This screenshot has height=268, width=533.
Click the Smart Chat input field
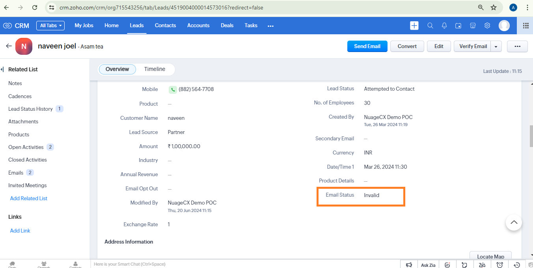point(245,264)
